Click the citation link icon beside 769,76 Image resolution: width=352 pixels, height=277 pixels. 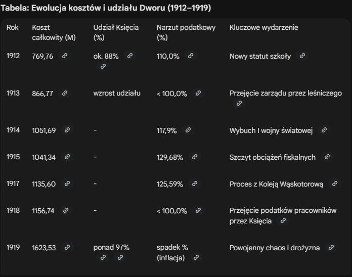(65, 57)
